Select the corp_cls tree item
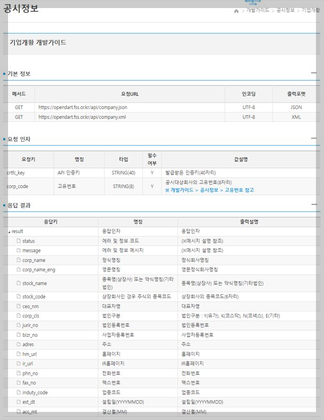 pos(31,315)
